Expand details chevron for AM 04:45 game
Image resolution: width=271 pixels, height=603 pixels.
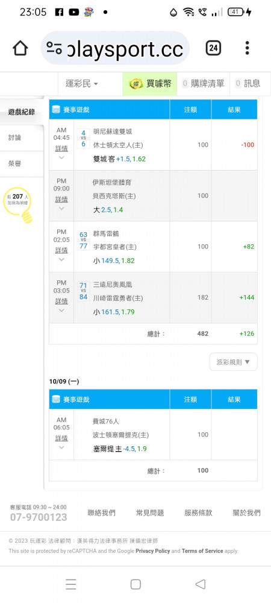point(61,157)
